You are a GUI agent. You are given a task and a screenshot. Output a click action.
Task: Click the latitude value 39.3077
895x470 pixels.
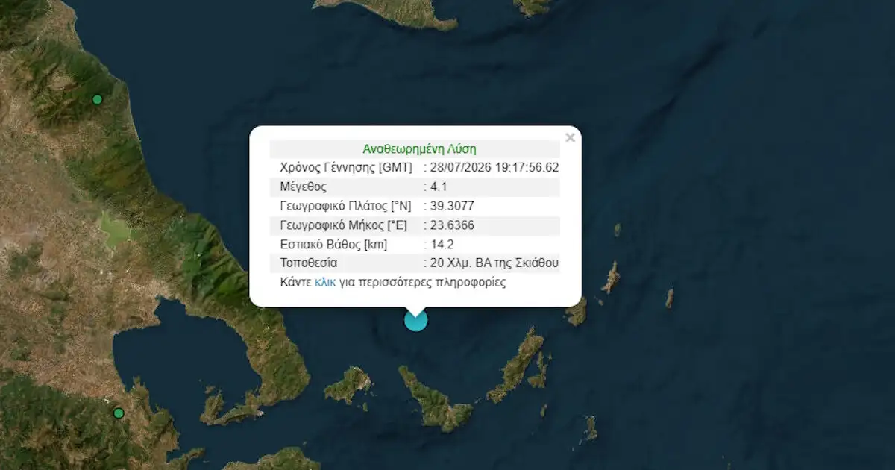point(452,206)
